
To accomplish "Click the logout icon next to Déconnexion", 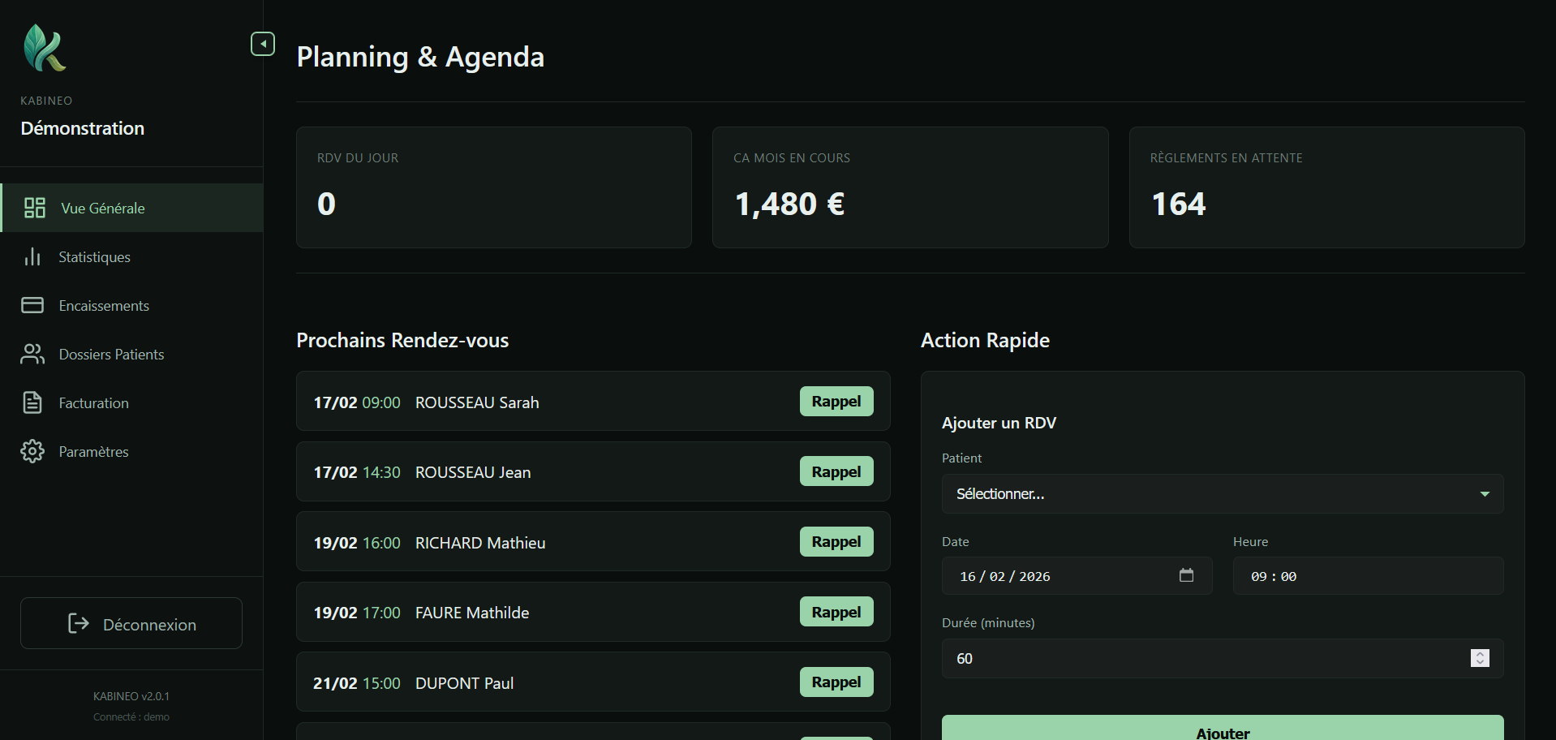I will (x=78, y=623).
